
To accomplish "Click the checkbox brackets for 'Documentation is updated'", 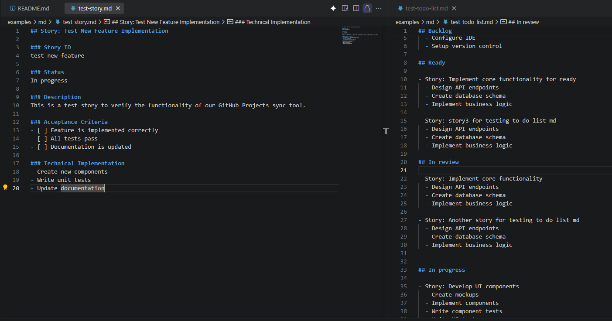I will point(42,147).
